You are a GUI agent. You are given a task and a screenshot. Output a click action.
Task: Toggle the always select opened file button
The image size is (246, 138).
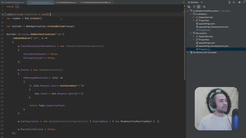pyautogui.click(x=199, y=7)
